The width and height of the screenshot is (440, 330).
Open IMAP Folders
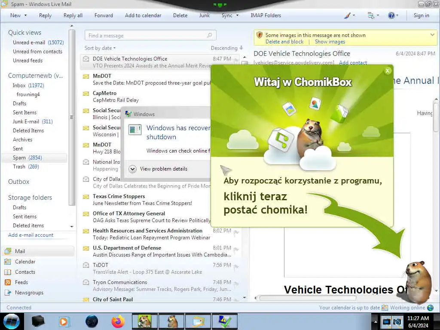266,15
